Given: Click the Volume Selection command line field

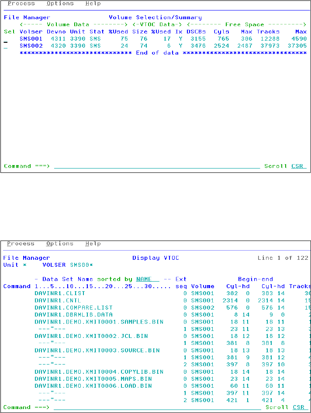Looking at the screenshot, I should coord(157,166).
